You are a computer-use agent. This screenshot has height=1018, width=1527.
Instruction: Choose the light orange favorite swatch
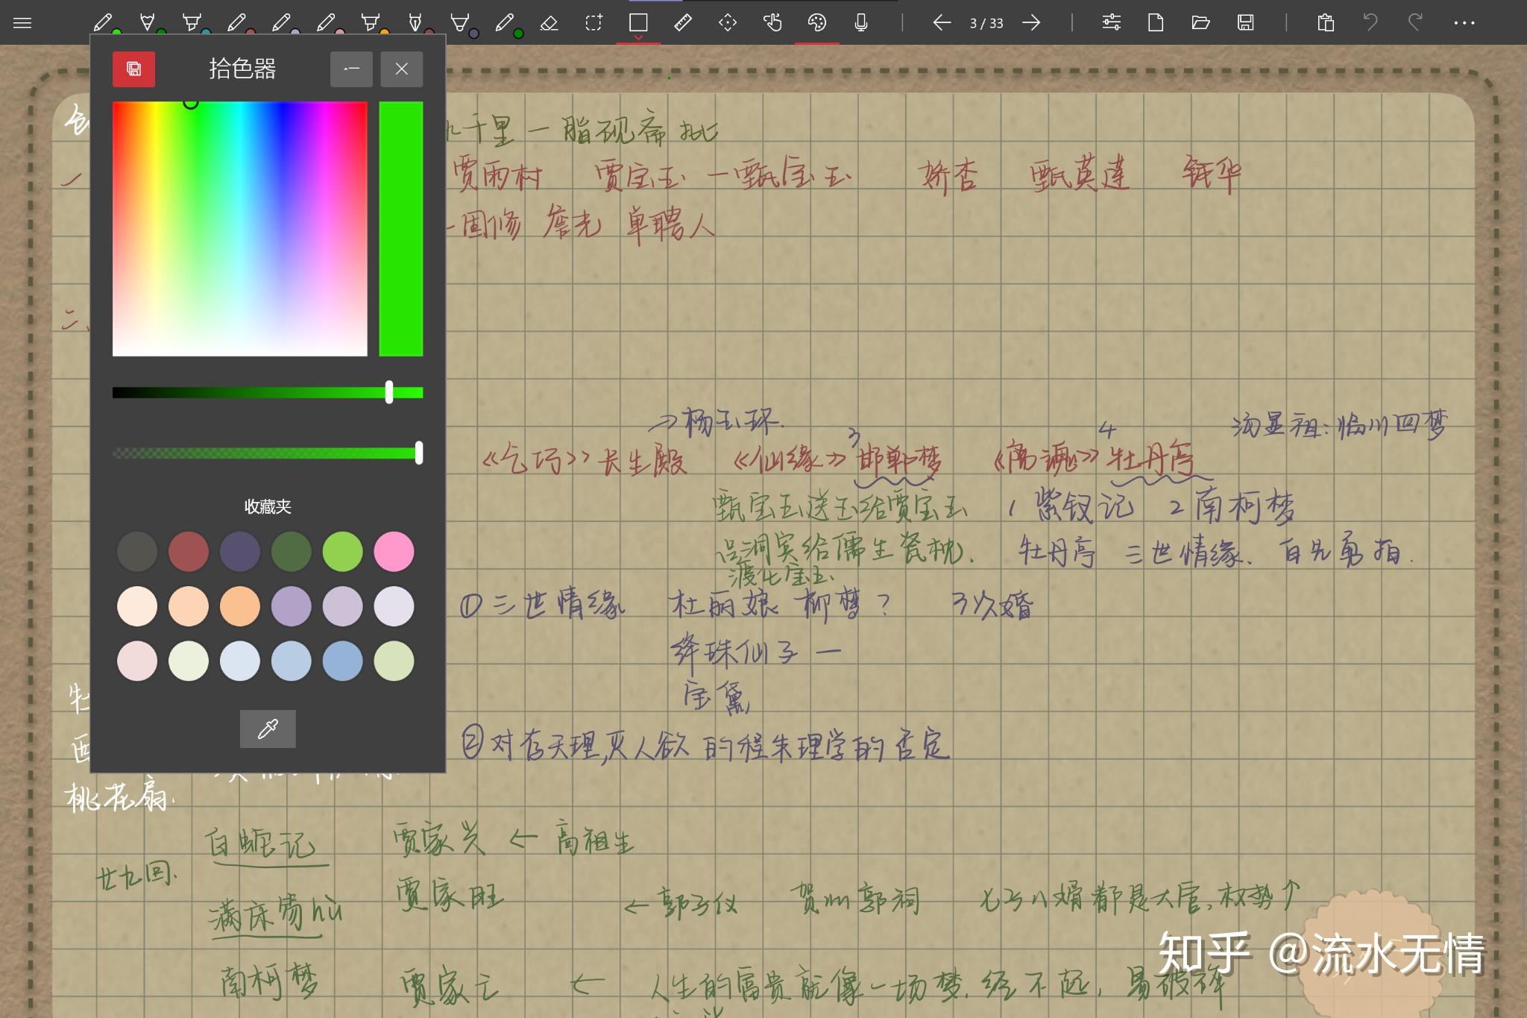tap(189, 606)
